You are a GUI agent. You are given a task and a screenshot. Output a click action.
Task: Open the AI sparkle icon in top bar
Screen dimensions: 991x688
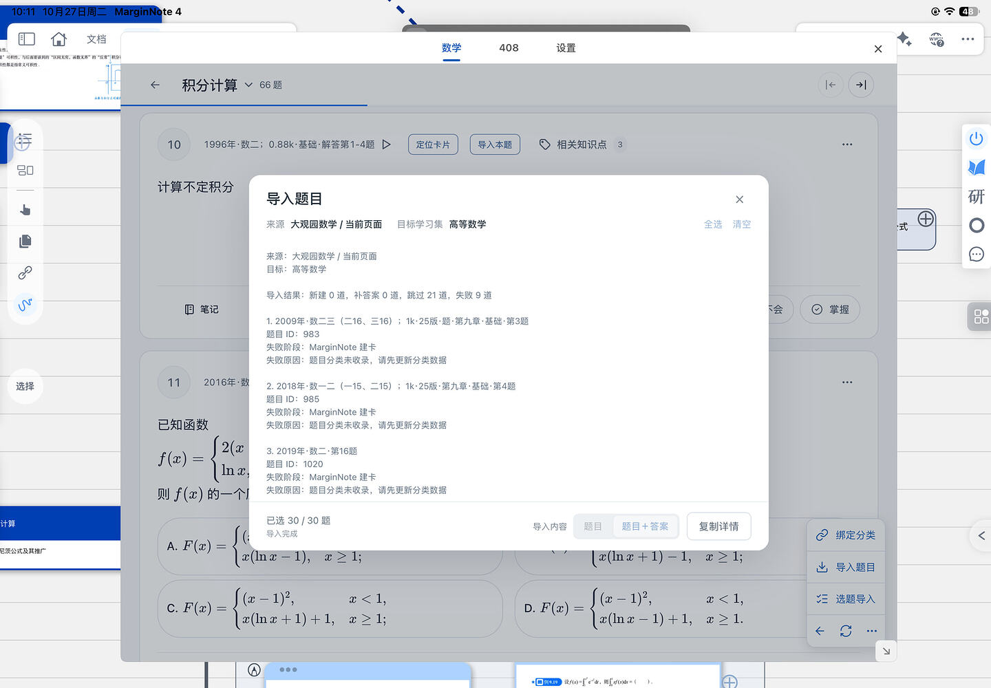(904, 39)
